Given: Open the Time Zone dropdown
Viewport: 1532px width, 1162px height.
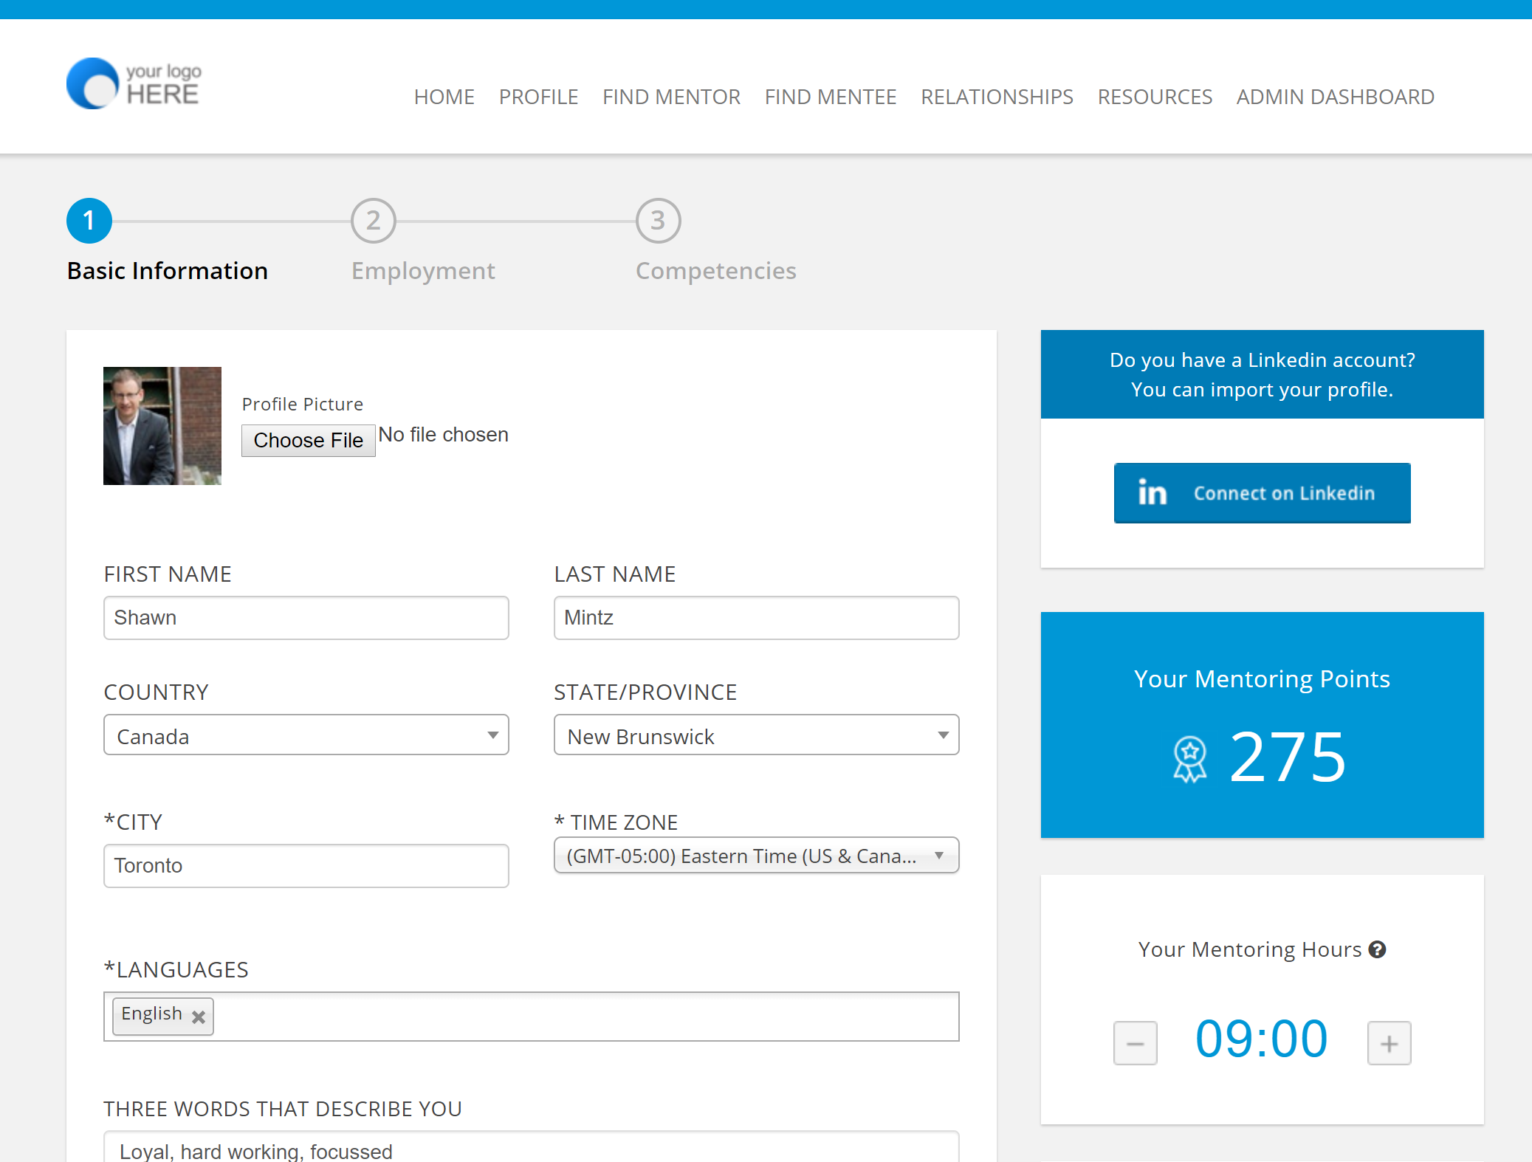Looking at the screenshot, I should [x=756, y=856].
